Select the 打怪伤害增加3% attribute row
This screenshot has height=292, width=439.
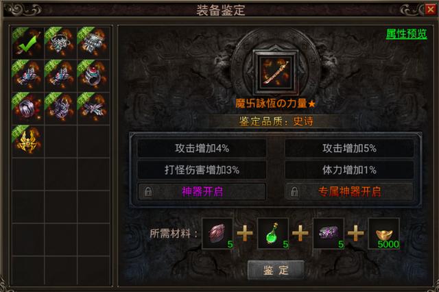[202, 170]
